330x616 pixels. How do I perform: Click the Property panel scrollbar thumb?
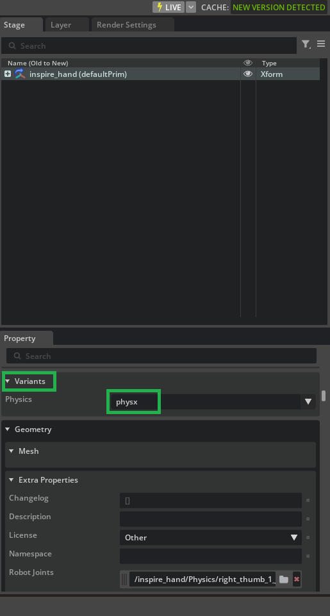[x=324, y=395]
